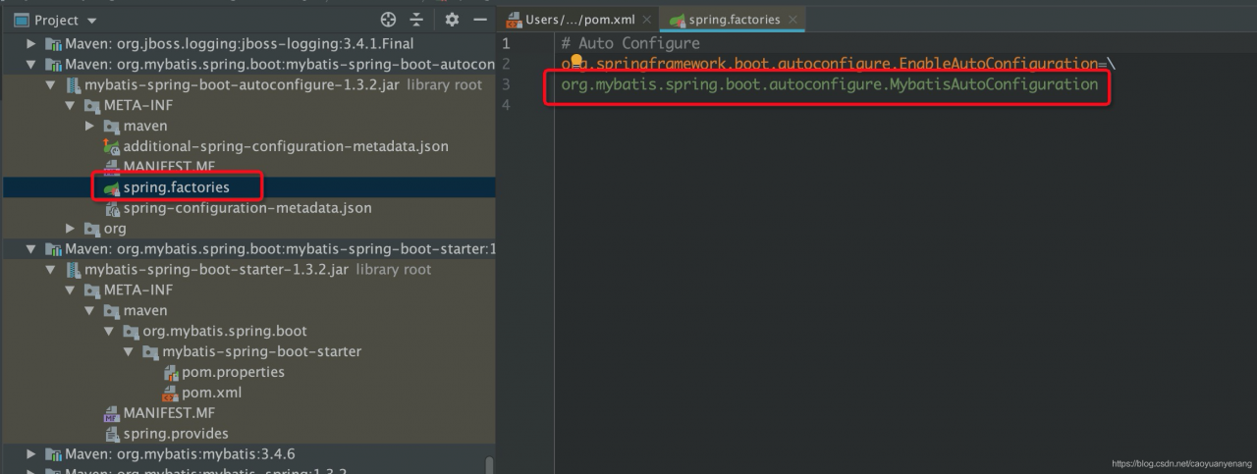1257x474 pixels.
Task: Close the spring.factories tab
Action: [792, 20]
